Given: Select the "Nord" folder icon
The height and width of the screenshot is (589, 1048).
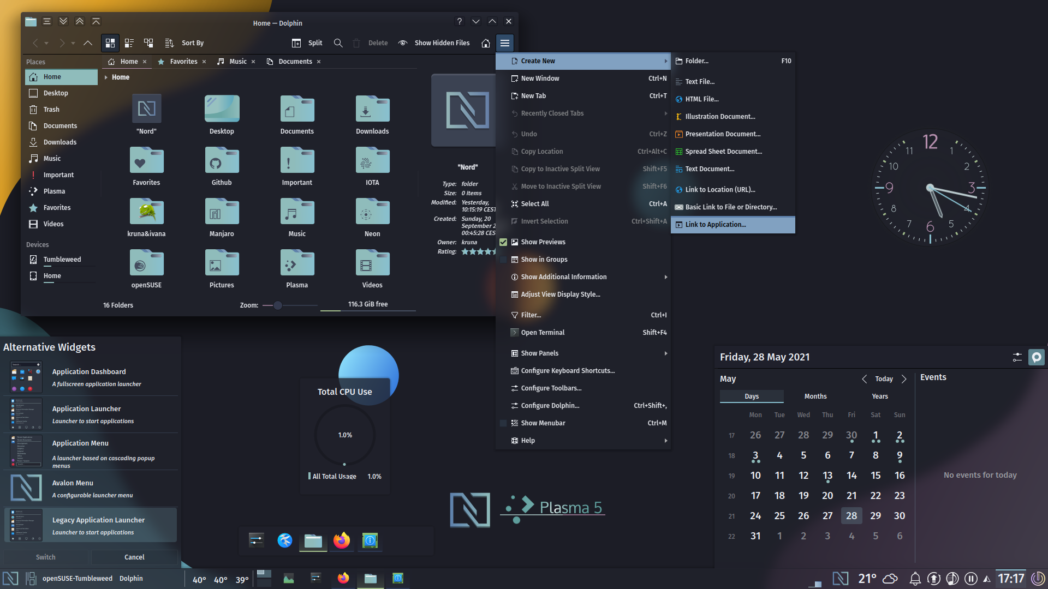Looking at the screenshot, I should point(146,109).
